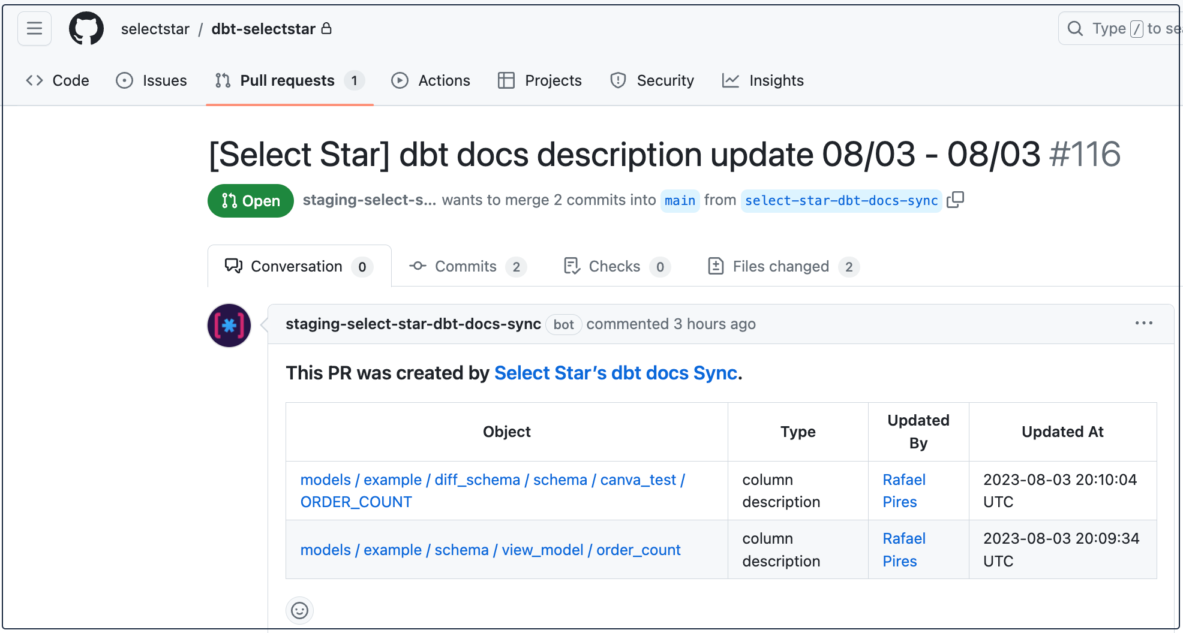This screenshot has height=633, width=1183.
Task: Click the selectstar owner link
Action: [155, 29]
